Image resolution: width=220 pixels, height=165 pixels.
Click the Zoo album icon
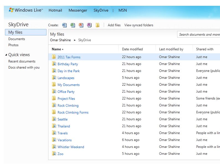click(x=54, y=153)
